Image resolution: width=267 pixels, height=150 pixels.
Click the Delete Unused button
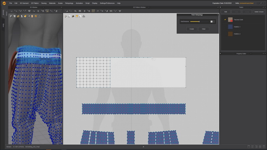point(259,12)
